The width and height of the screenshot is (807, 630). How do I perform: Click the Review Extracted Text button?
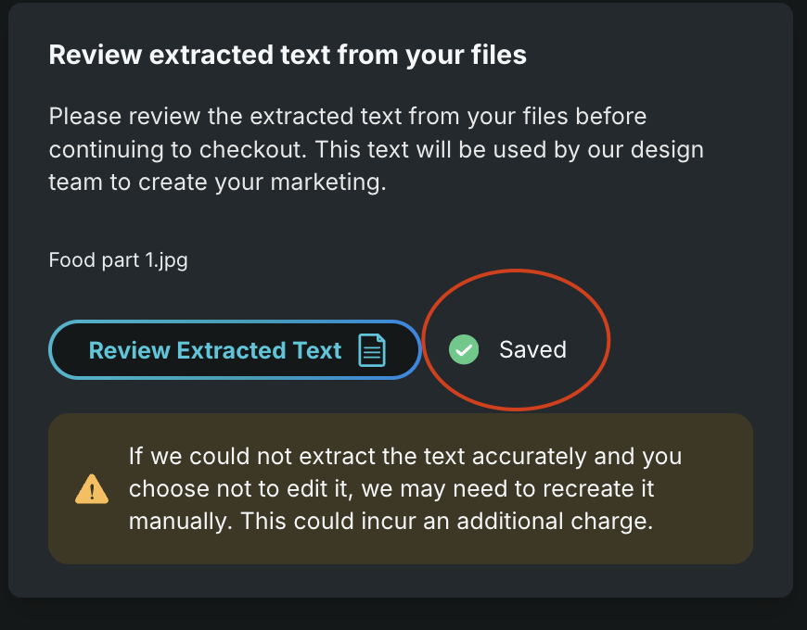(x=234, y=349)
